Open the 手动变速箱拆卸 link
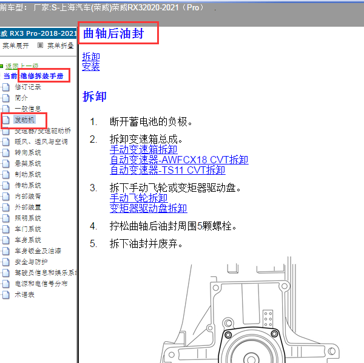 [144, 149]
